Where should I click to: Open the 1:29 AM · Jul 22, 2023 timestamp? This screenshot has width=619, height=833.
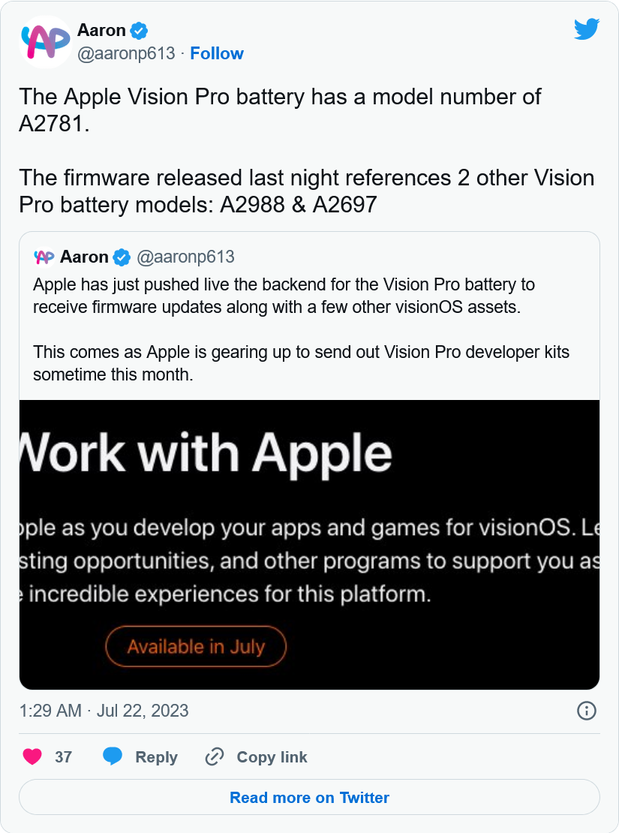pos(104,710)
